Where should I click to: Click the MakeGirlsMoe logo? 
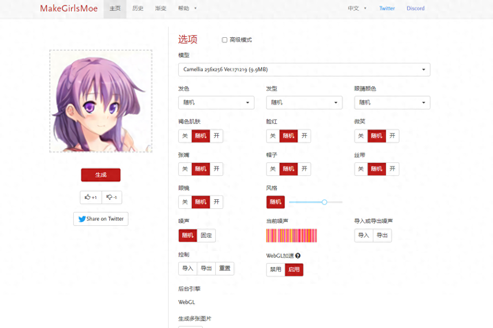coord(69,8)
